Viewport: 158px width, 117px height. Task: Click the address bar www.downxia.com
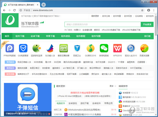pos(43,10)
